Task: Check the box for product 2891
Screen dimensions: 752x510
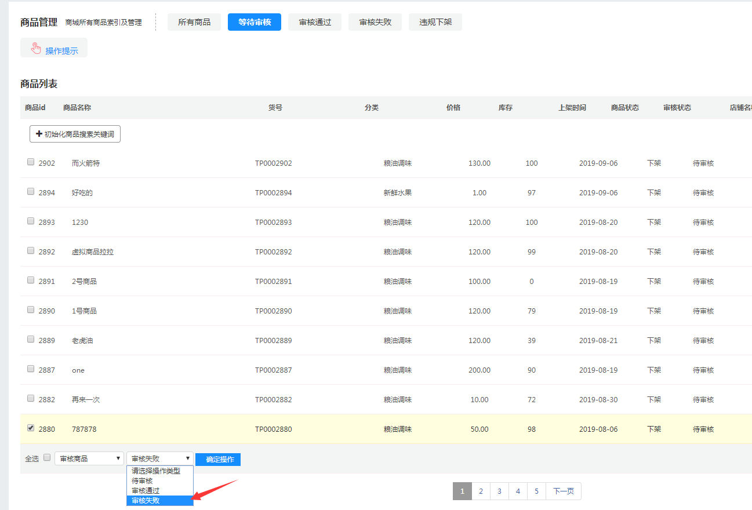Action: click(31, 280)
